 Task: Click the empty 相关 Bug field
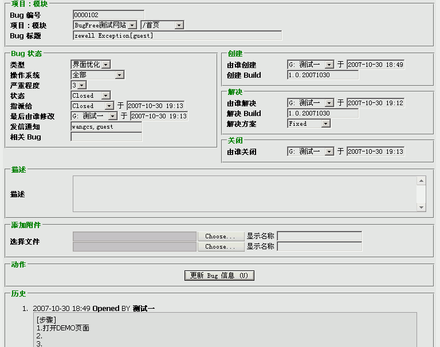107,137
